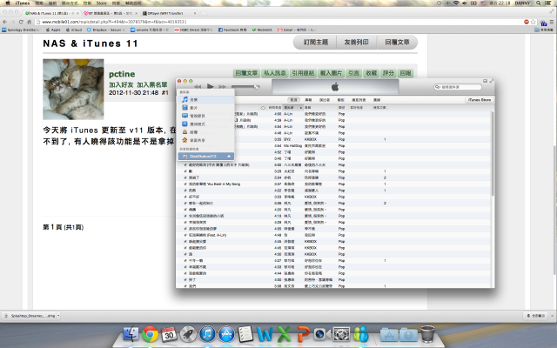Eject the DiskStation213 shared library
The image size is (557, 348).
(229, 157)
